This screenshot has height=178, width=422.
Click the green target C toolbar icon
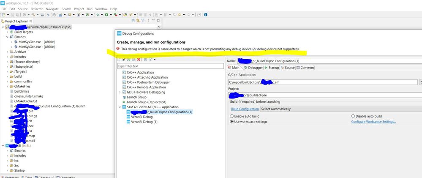(87, 14)
